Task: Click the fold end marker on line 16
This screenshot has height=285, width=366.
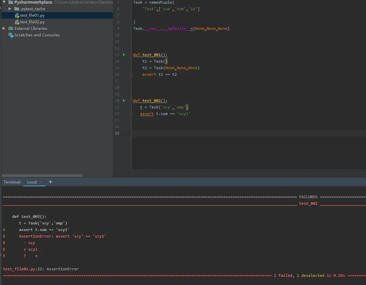Action: click(x=131, y=74)
